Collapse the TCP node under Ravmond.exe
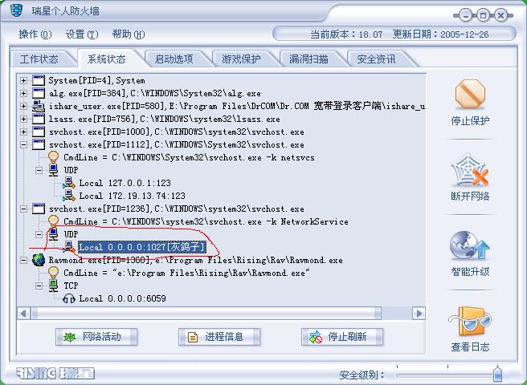This screenshot has height=385, width=527. (39, 286)
